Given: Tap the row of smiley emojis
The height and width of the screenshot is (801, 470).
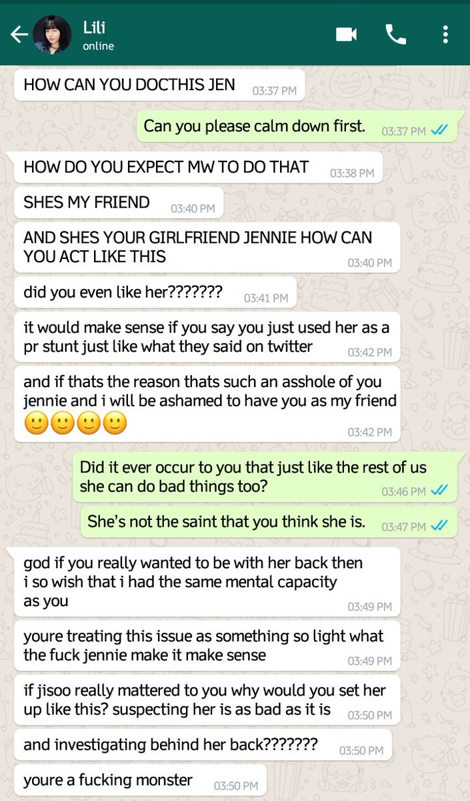Looking at the screenshot, I should click(x=75, y=424).
